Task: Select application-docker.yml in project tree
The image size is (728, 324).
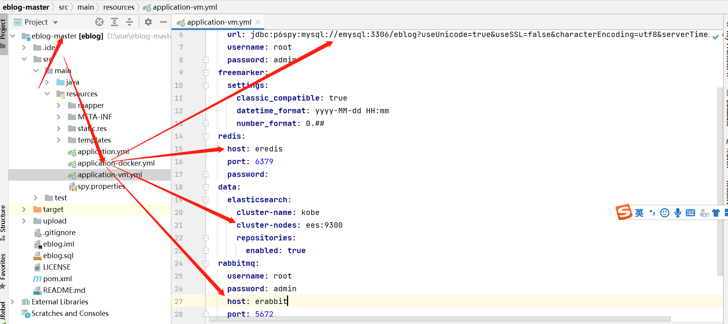Action: pyautogui.click(x=116, y=163)
